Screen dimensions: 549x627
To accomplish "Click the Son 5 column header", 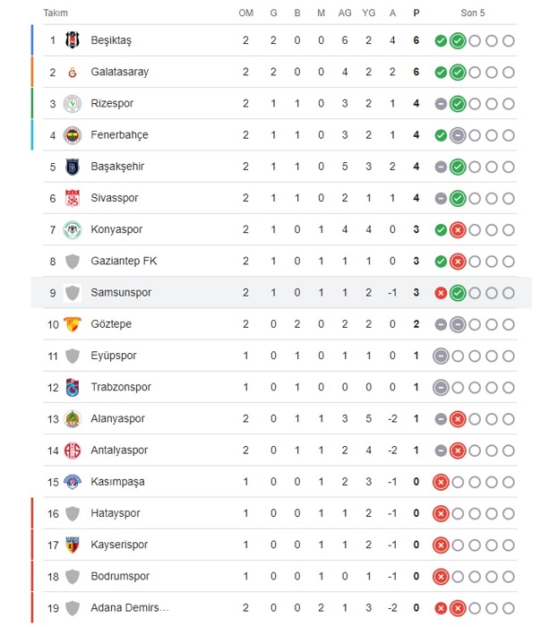I will [473, 13].
